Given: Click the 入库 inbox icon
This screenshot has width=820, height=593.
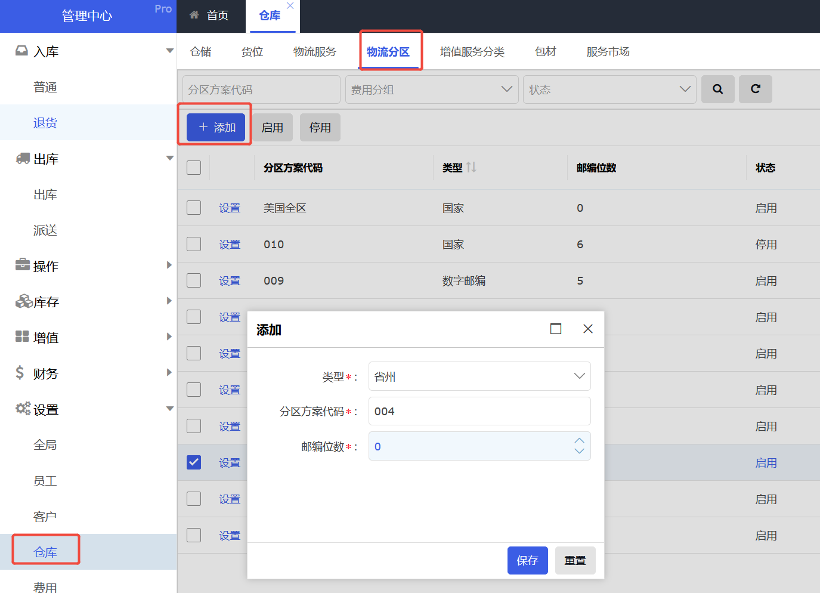Looking at the screenshot, I should click(21, 51).
